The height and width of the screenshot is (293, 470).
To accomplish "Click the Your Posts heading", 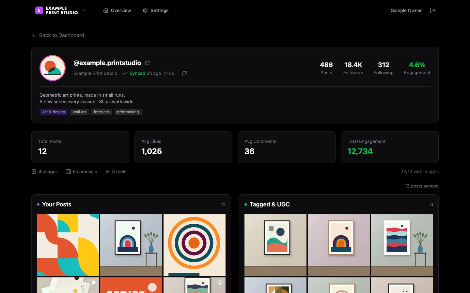I will pos(57,204).
